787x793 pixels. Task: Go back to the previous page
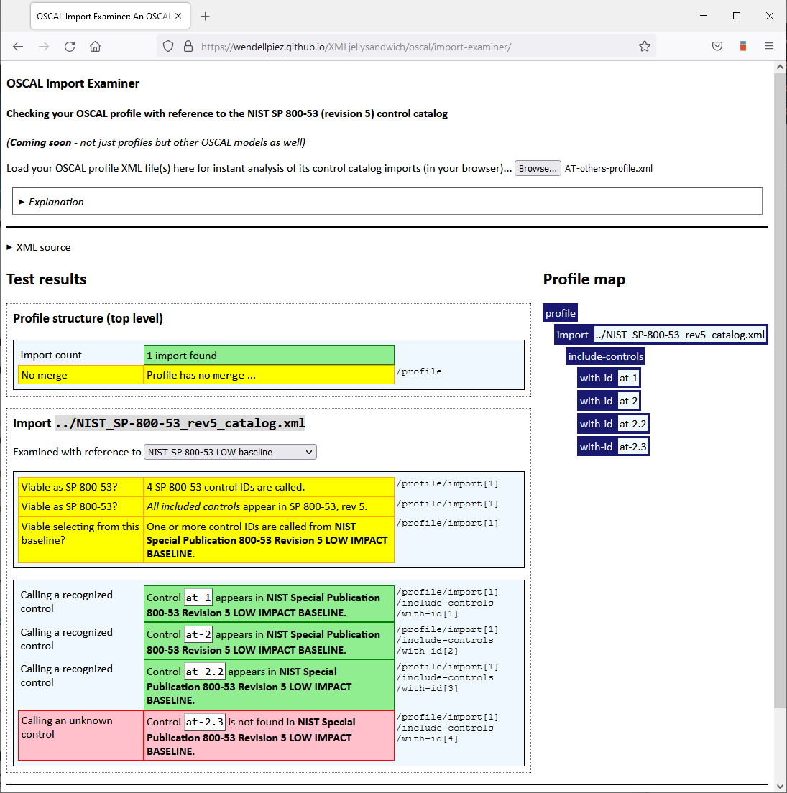click(18, 47)
